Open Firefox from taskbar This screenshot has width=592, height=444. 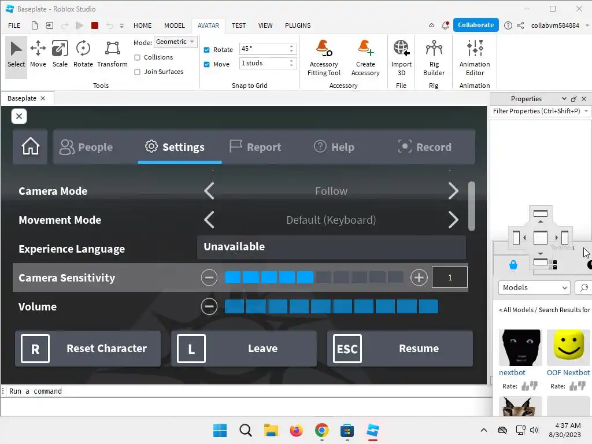point(297,430)
